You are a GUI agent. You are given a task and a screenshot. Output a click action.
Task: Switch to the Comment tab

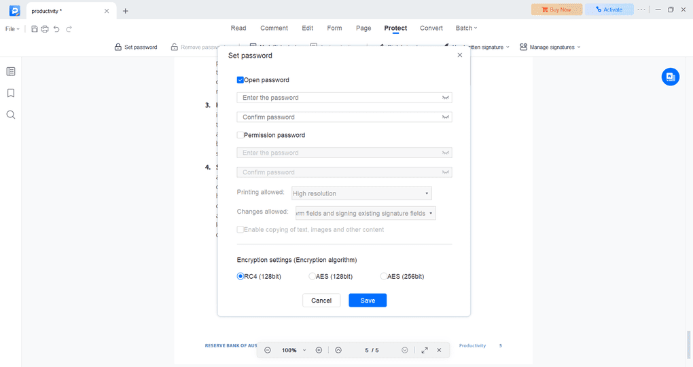pos(274,28)
